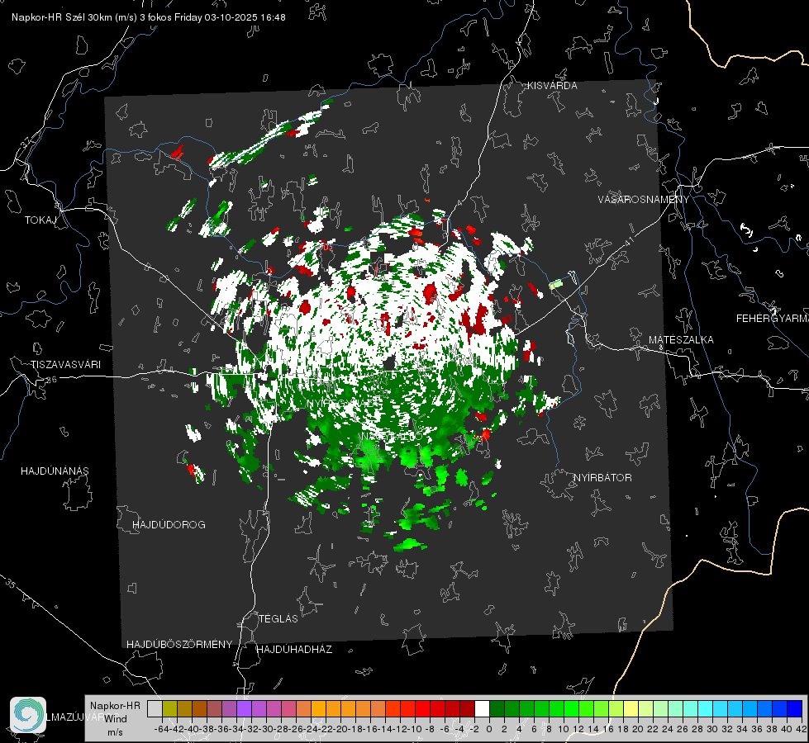
Task: Click the HAJDÚNÁNÁS label
Action: pos(55,471)
